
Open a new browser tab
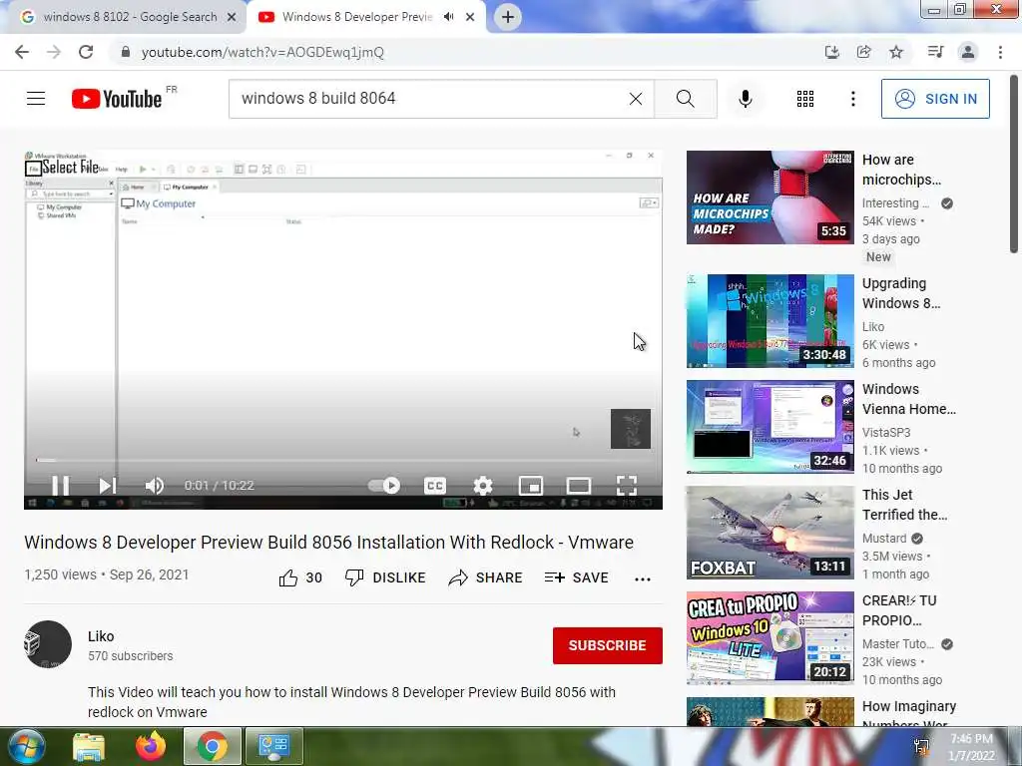tap(508, 17)
